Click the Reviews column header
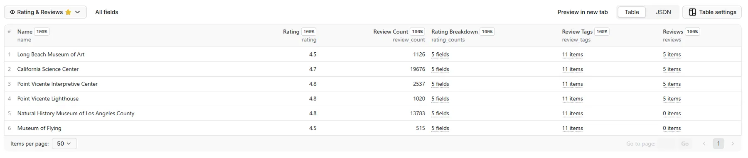 (673, 32)
